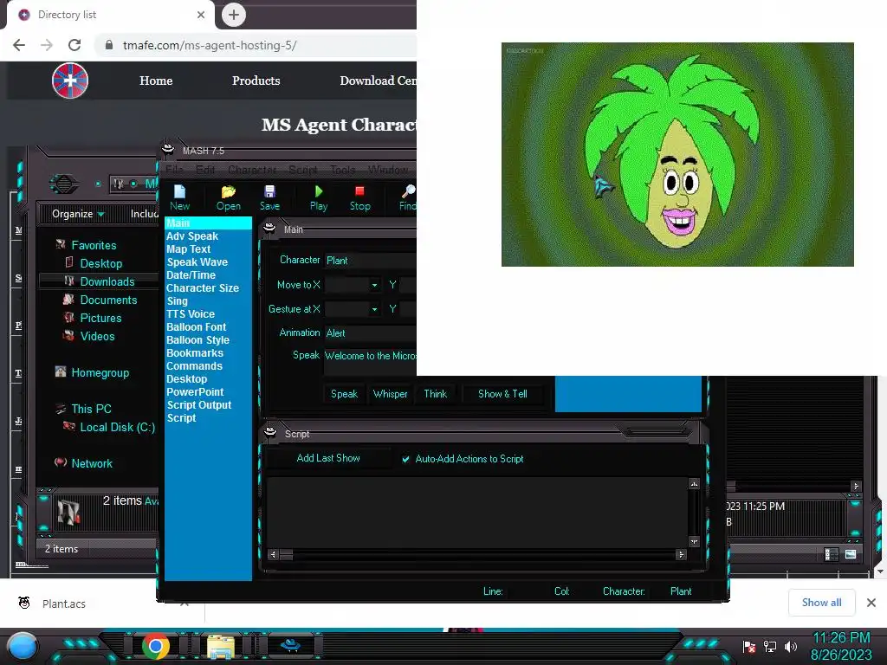Click the Plant.acs download file icon

24,603
